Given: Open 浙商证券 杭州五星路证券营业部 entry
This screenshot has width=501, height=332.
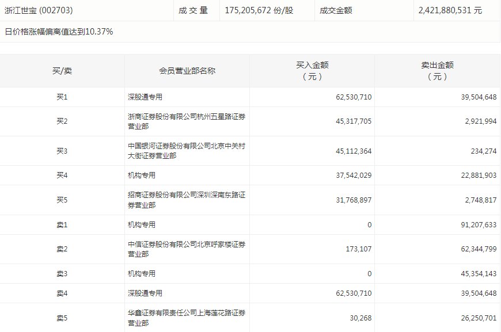Looking at the screenshot, I should click(x=187, y=121).
